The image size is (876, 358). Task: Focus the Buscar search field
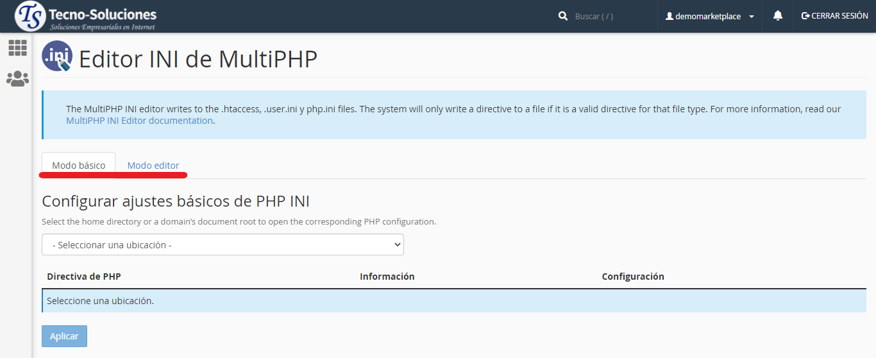[x=609, y=16]
